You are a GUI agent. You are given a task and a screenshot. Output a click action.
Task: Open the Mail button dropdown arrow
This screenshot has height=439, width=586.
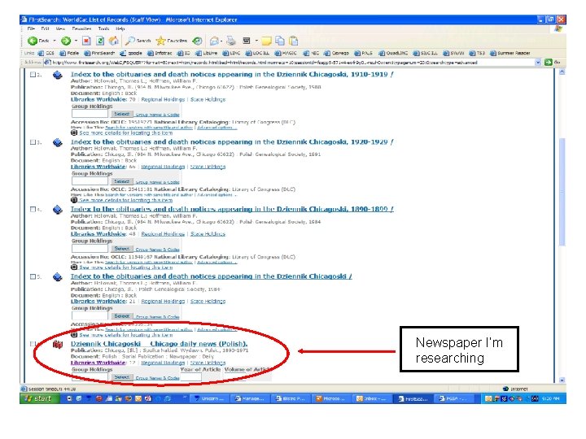click(221, 41)
